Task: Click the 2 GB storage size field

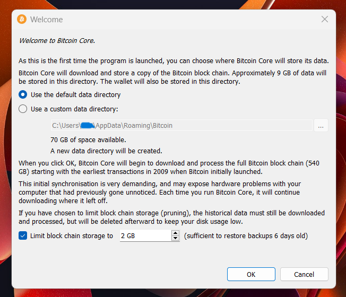Action: click(x=145, y=235)
